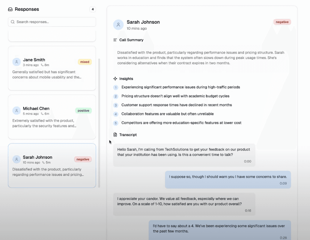Image resolution: width=310 pixels, height=240 pixels.
Task: Click the negative sentiment badge in the header
Action: tap(282, 22)
